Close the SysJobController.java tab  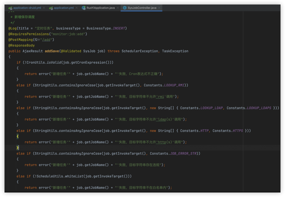(159, 8)
